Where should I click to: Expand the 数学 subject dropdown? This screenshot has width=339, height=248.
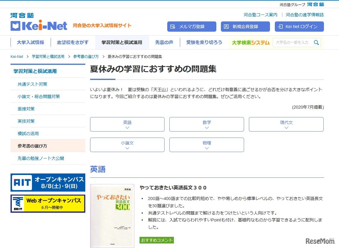206,124
